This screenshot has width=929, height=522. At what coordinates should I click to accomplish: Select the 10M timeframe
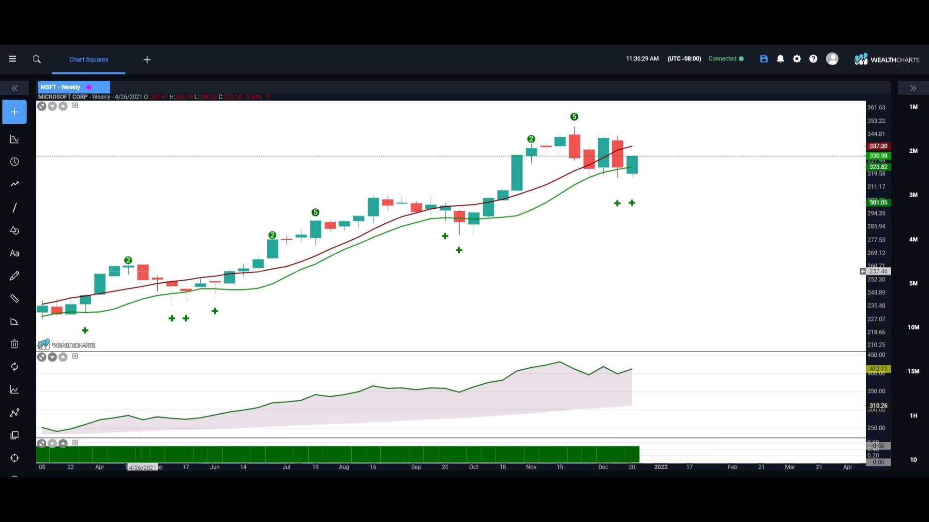[x=913, y=327]
